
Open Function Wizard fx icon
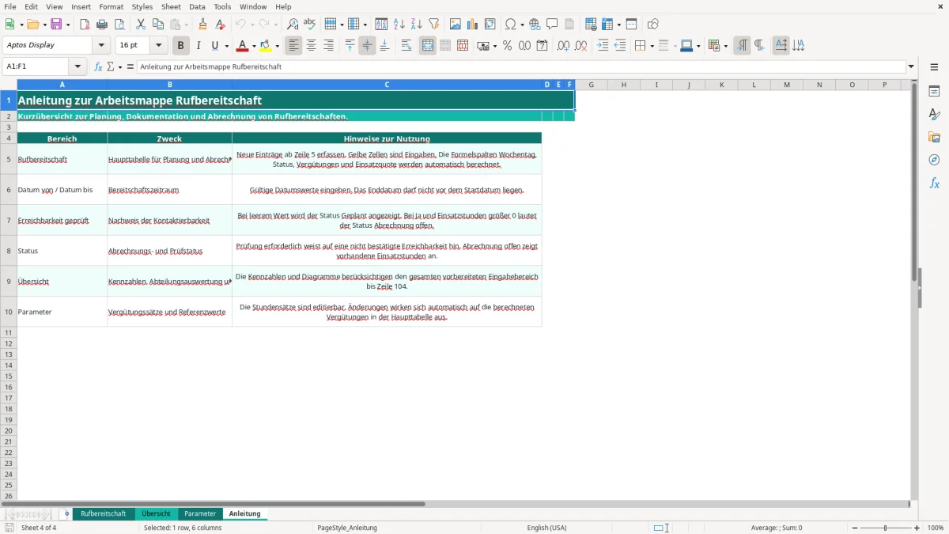pyautogui.click(x=98, y=66)
